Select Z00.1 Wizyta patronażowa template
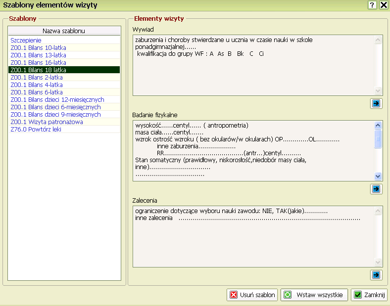The height and width of the screenshot is (306, 390). [64, 122]
